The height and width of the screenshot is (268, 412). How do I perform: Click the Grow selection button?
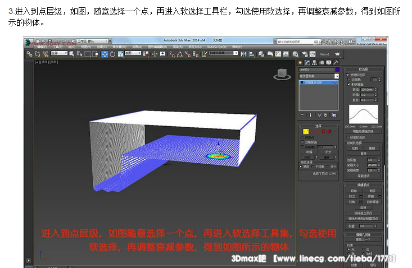click(328, 152)
